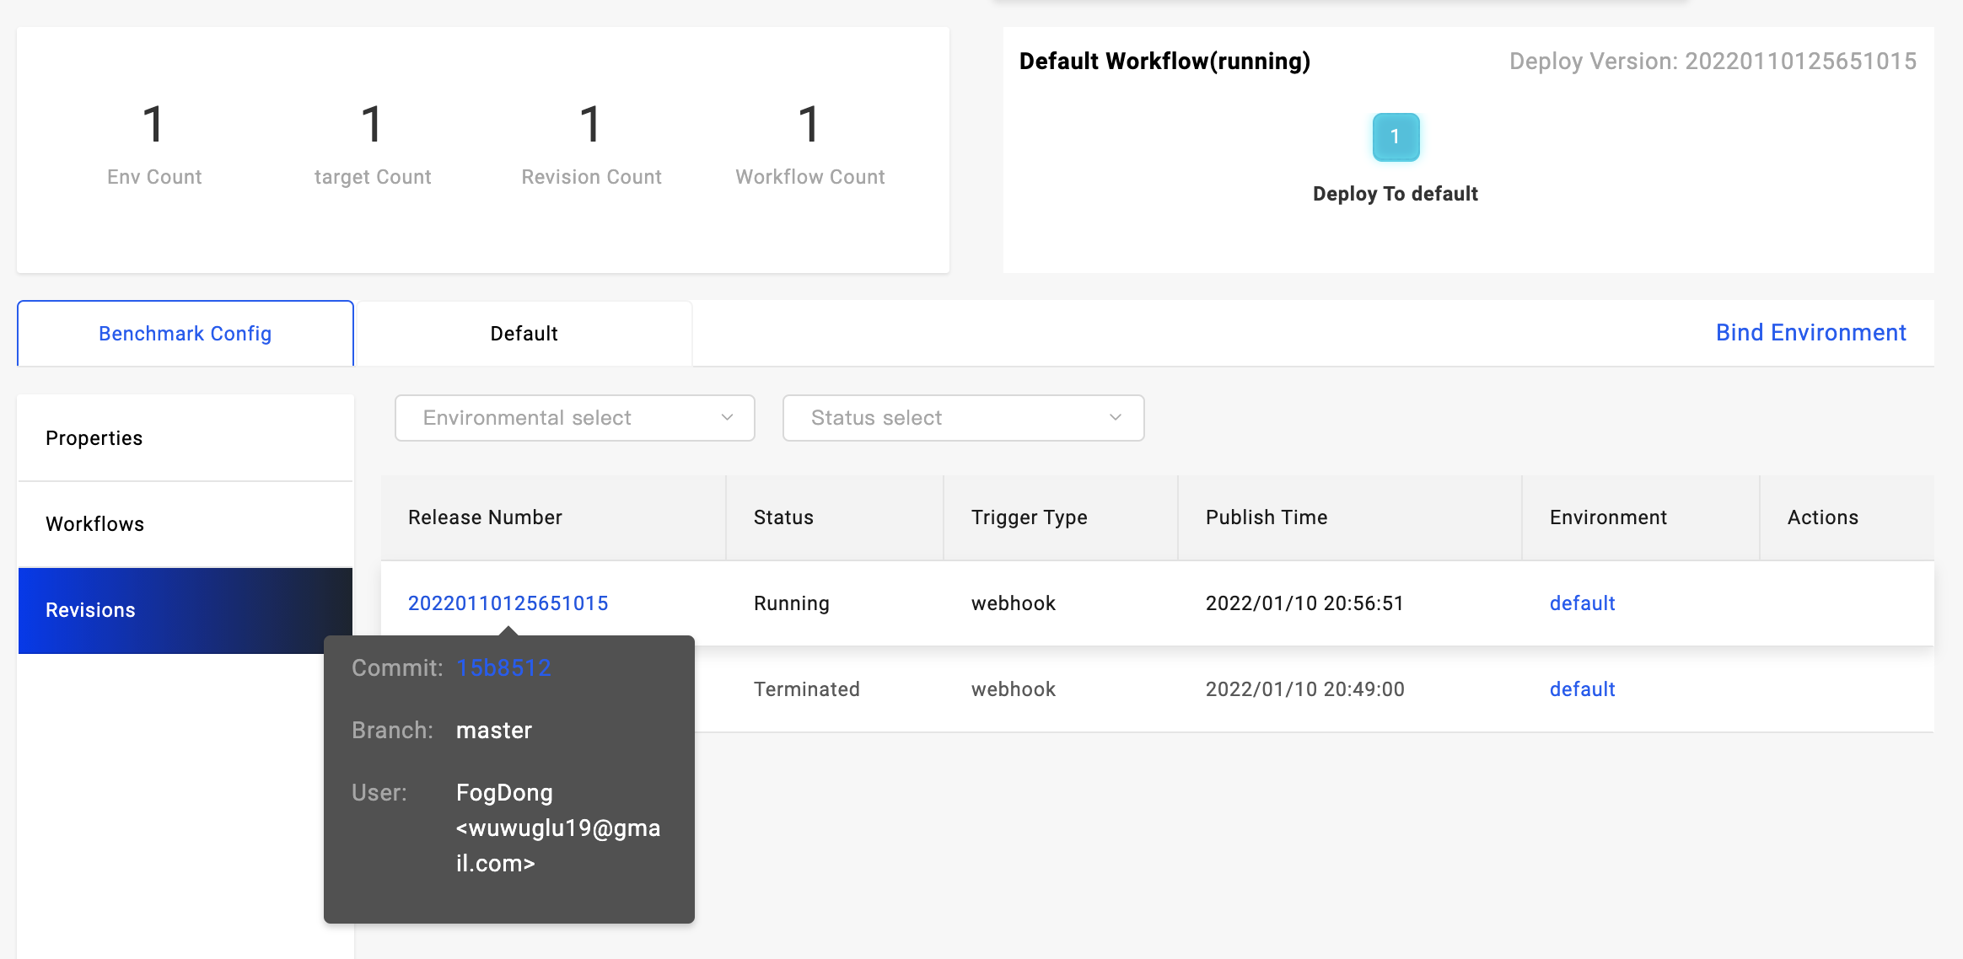Click the Bind Environment link

pos(1810,333)
